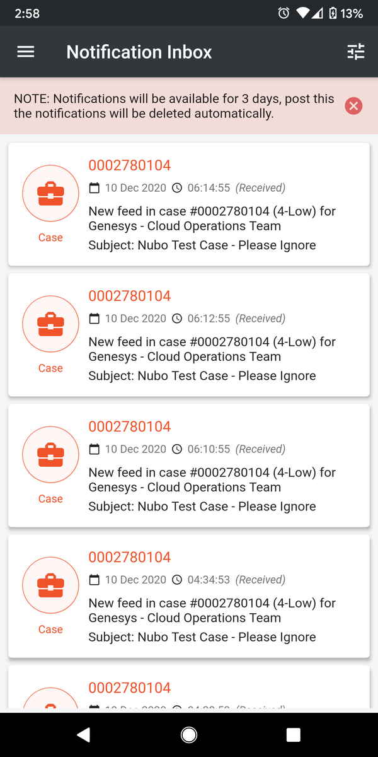Open the filter settings sliders icon
The width and height of the screenshot is (378, 757).
point(356,52)
